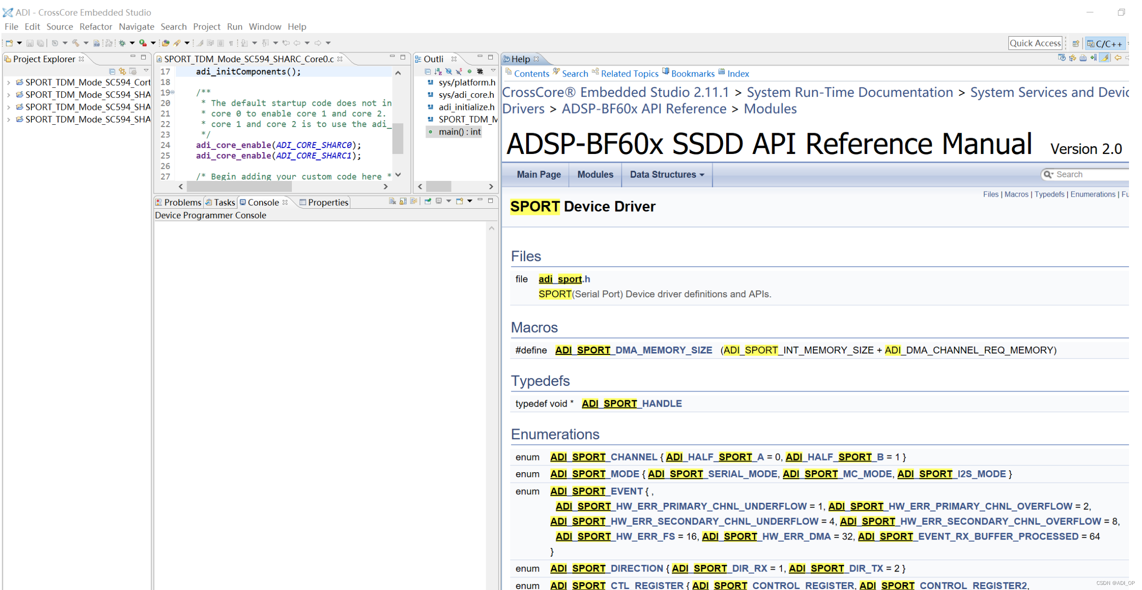The image size is (1142, 590).
Task: Click the Quick Access input field
Action: [x=1035, y=43]
